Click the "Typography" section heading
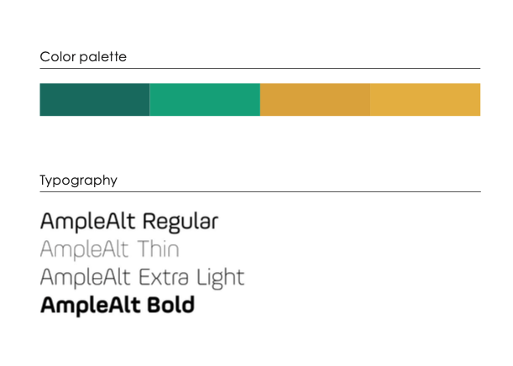The image size is (513, 366). click(78, 180)
